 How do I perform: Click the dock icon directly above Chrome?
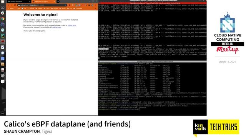(3, 13)
